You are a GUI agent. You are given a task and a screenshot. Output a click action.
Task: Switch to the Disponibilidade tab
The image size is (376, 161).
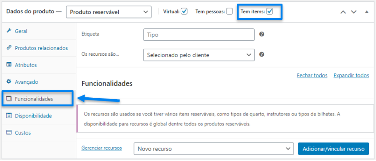tap(33, 116)
